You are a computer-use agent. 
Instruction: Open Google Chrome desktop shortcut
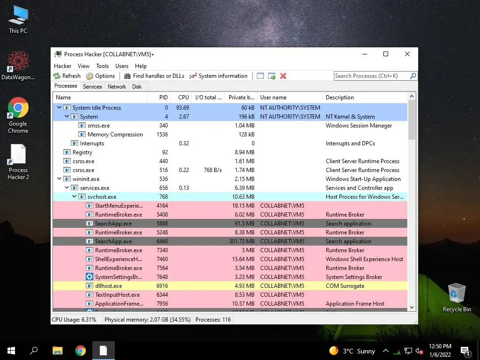point(18,115)
